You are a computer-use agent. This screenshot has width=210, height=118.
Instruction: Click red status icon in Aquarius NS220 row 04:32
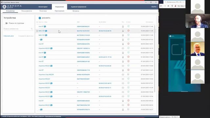pos(128,105)
